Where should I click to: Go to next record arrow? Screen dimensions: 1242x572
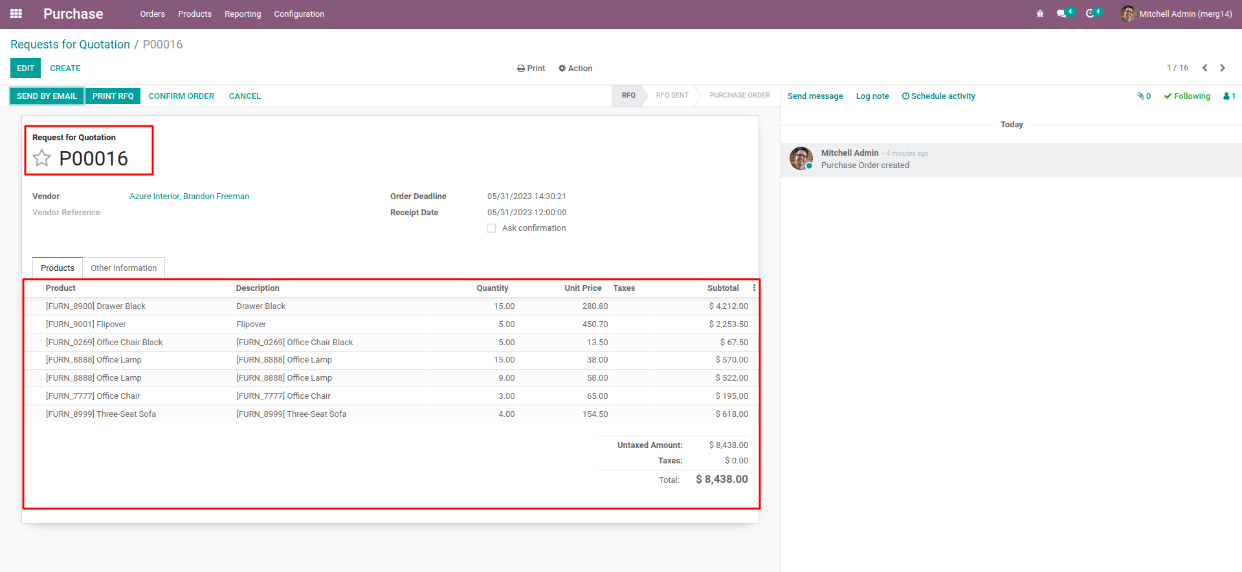(x=1223, y=68)
